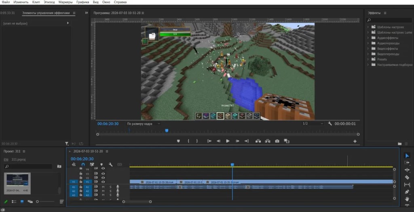This screenshot has width=414, height=212.
Task: Choose the Ripple Edit tool
Action: pos(407,170)
